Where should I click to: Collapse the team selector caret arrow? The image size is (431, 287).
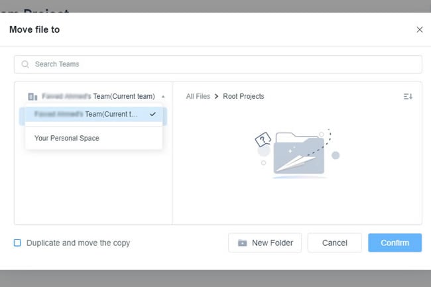pyautogui.click(x=163, y=96)
